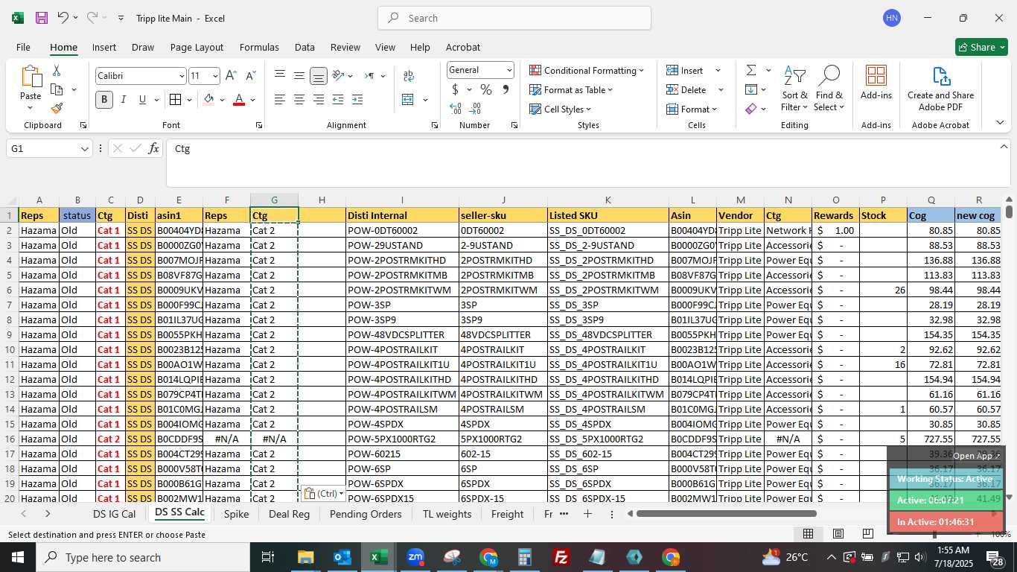Click Decrease Decimal icon
Image resolution: width=1017 pixels, height=572 pixels.
(x=475, y=109)
